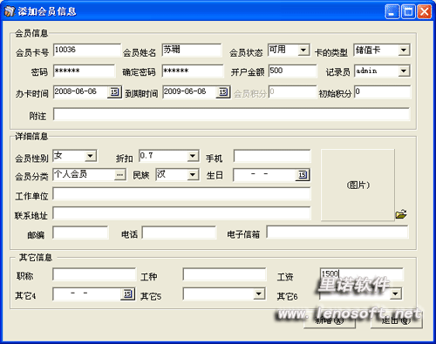Click the 新增 button
This screenshot has width=436, height=344.
pyautogui.click(x=330, y=321)
